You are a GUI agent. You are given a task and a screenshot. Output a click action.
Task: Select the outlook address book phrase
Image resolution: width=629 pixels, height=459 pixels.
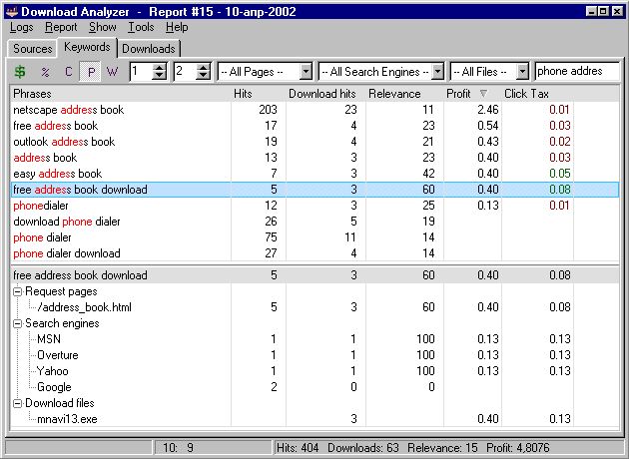(x=64, y=142)
